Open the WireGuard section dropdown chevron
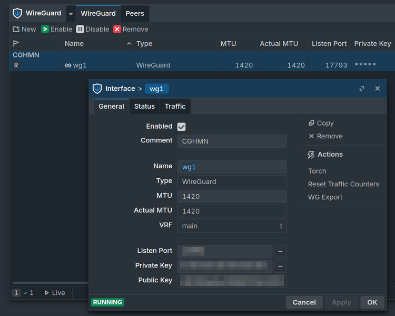This screenshot has height=316, width=395. 71,14
